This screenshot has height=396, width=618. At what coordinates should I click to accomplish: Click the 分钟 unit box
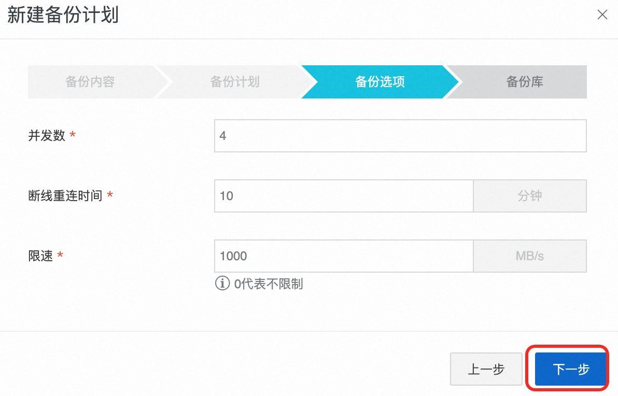[530, 196]
